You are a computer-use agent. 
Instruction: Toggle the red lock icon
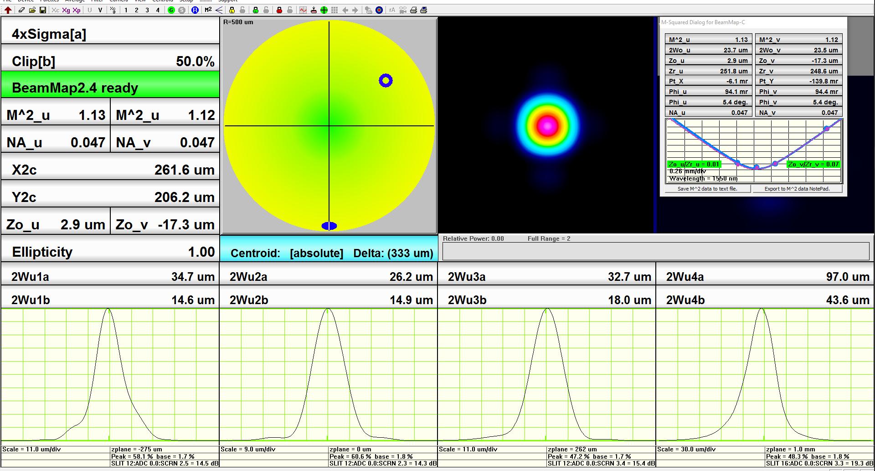(279, 10)
